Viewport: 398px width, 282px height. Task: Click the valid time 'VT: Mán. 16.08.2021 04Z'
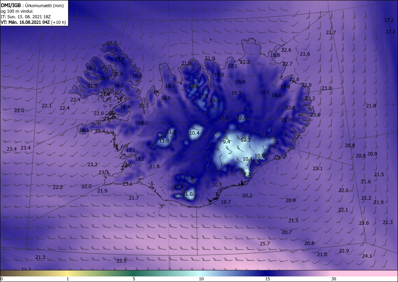point(25,22)
